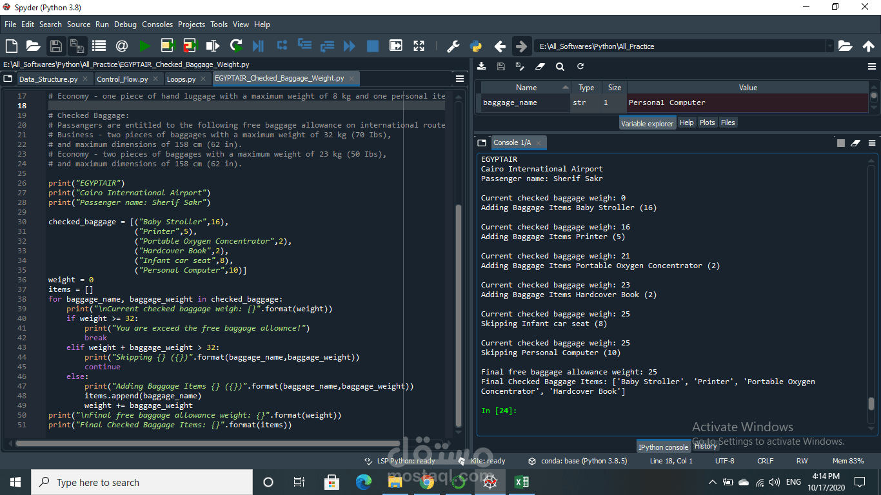This screenshot has width=881, height=495.
Task: Change to parent directory up arrow
Action: pyautogui.click(x=868, y=46)
